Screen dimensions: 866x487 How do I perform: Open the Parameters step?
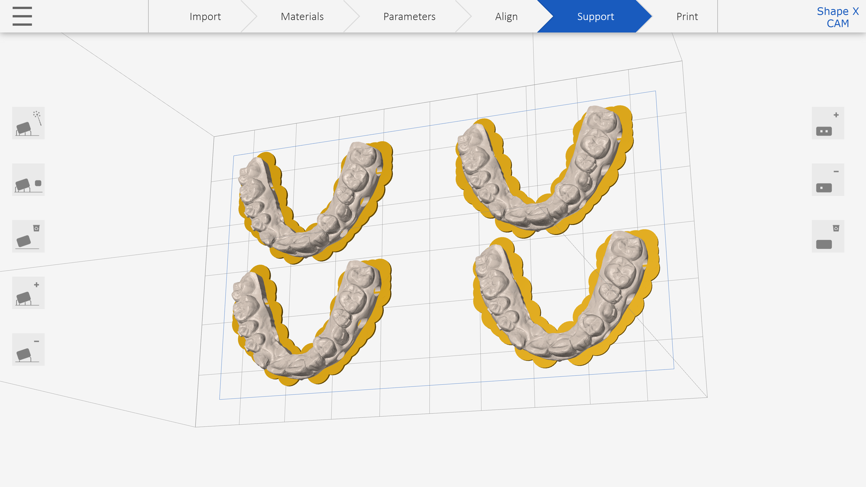tap(409, 17)
